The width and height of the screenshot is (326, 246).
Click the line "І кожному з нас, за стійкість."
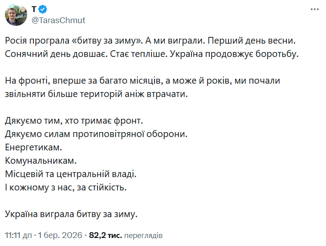pyautogui.click(x=66, y=187)
